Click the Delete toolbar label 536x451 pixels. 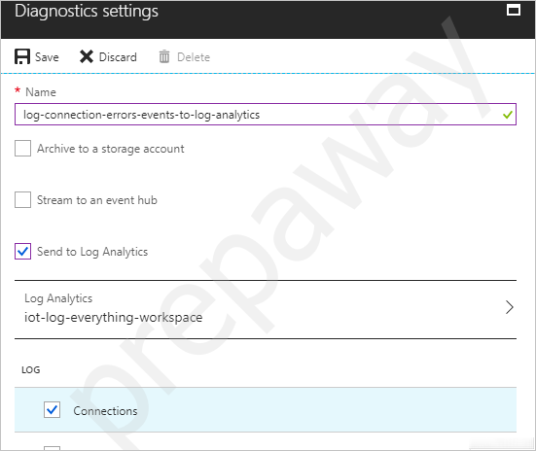point(194,57)
